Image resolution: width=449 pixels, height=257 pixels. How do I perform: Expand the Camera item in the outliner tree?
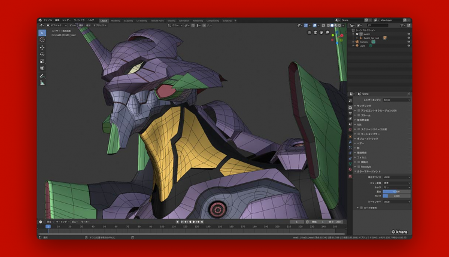click(353, 42)
